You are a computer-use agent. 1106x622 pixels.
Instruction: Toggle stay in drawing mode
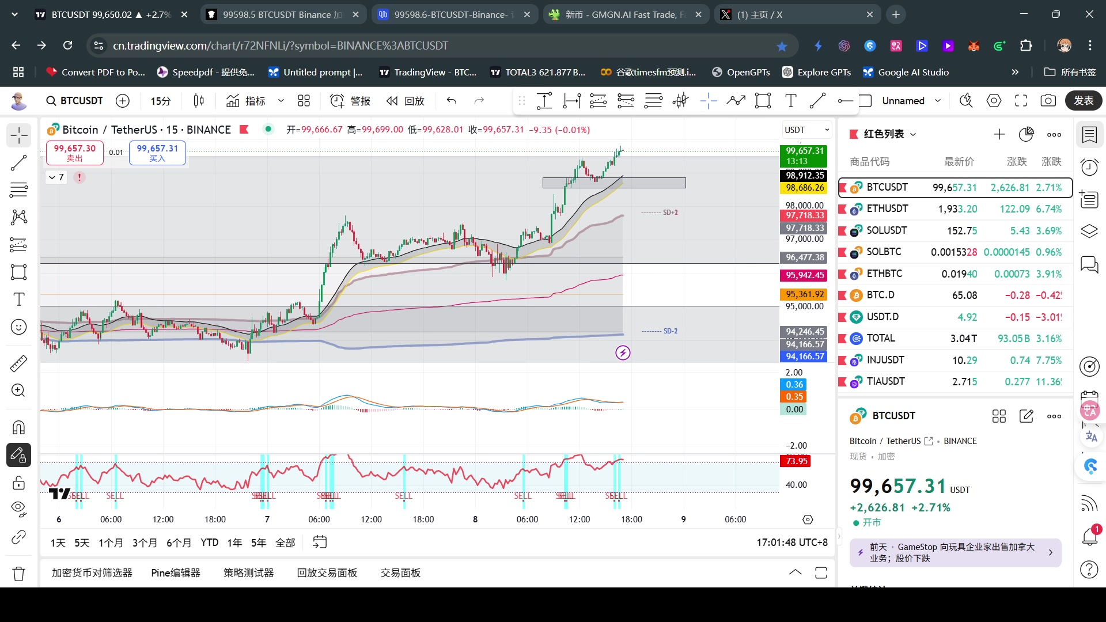pyautogui.click(x=18, y=455)
